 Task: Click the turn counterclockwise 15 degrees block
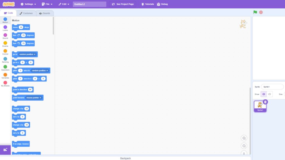pos(23,43)
